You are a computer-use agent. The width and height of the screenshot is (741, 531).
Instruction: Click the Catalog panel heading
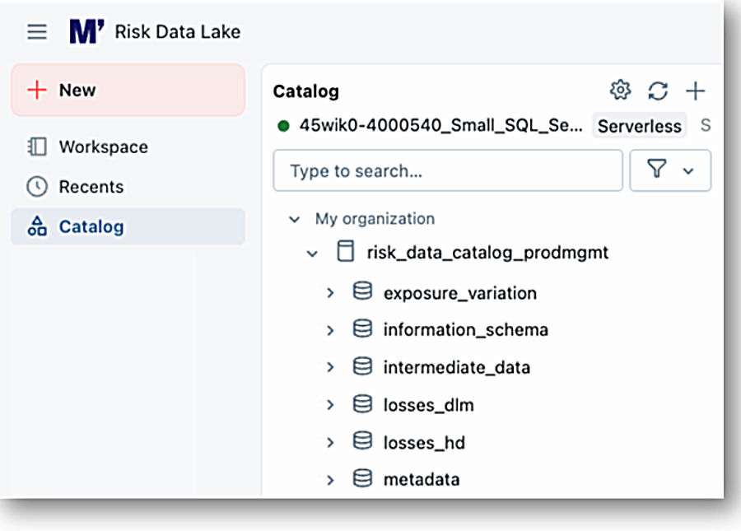pyautogui.click(x=305, y=91)
